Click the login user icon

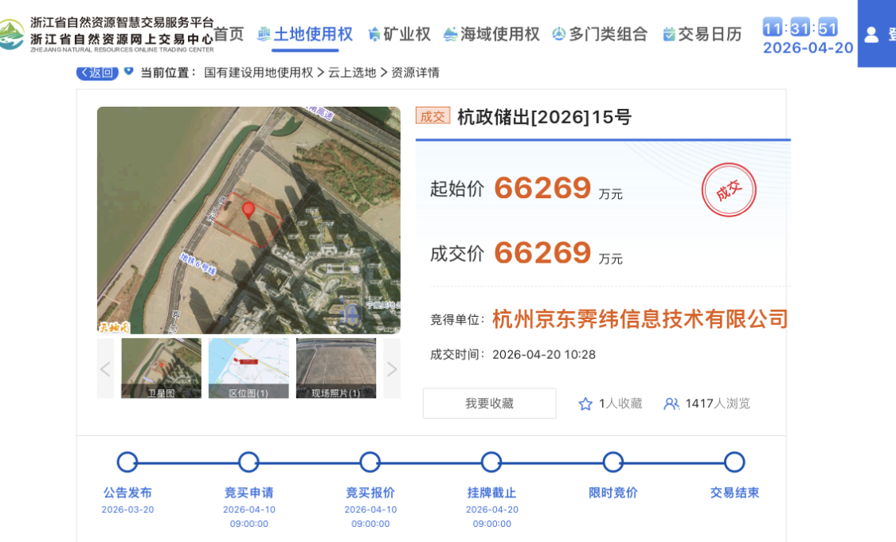pos(871,34)
